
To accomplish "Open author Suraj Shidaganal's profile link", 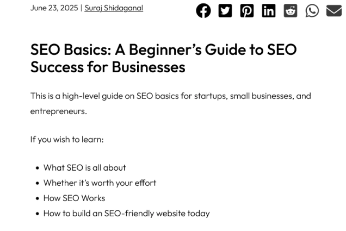I will point(114,8).
